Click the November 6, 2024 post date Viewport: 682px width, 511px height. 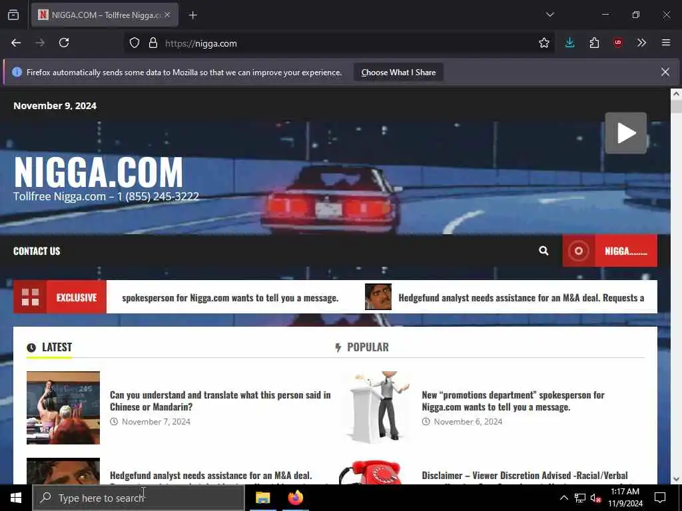click(x=468, y=421)
